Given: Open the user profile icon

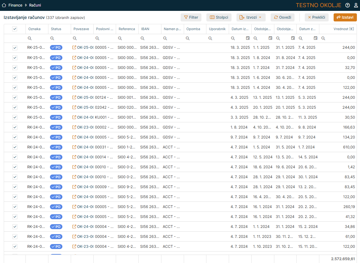Looking at the screenshot, I should pos(356,5).
